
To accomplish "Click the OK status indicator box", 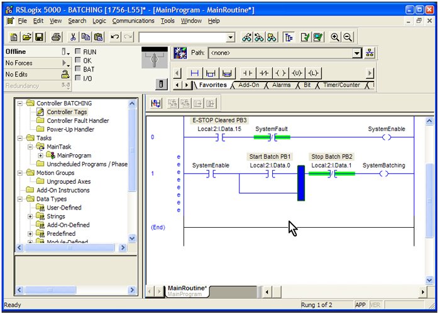I will click(x=78, y=60).
